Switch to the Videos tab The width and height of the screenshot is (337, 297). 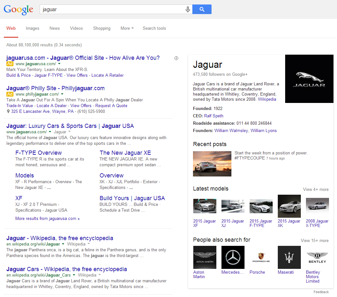pyautogui.click(x=76, y=28)
